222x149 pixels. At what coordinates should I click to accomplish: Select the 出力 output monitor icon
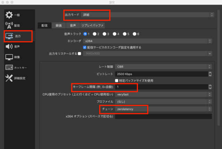tap(9, 36)
